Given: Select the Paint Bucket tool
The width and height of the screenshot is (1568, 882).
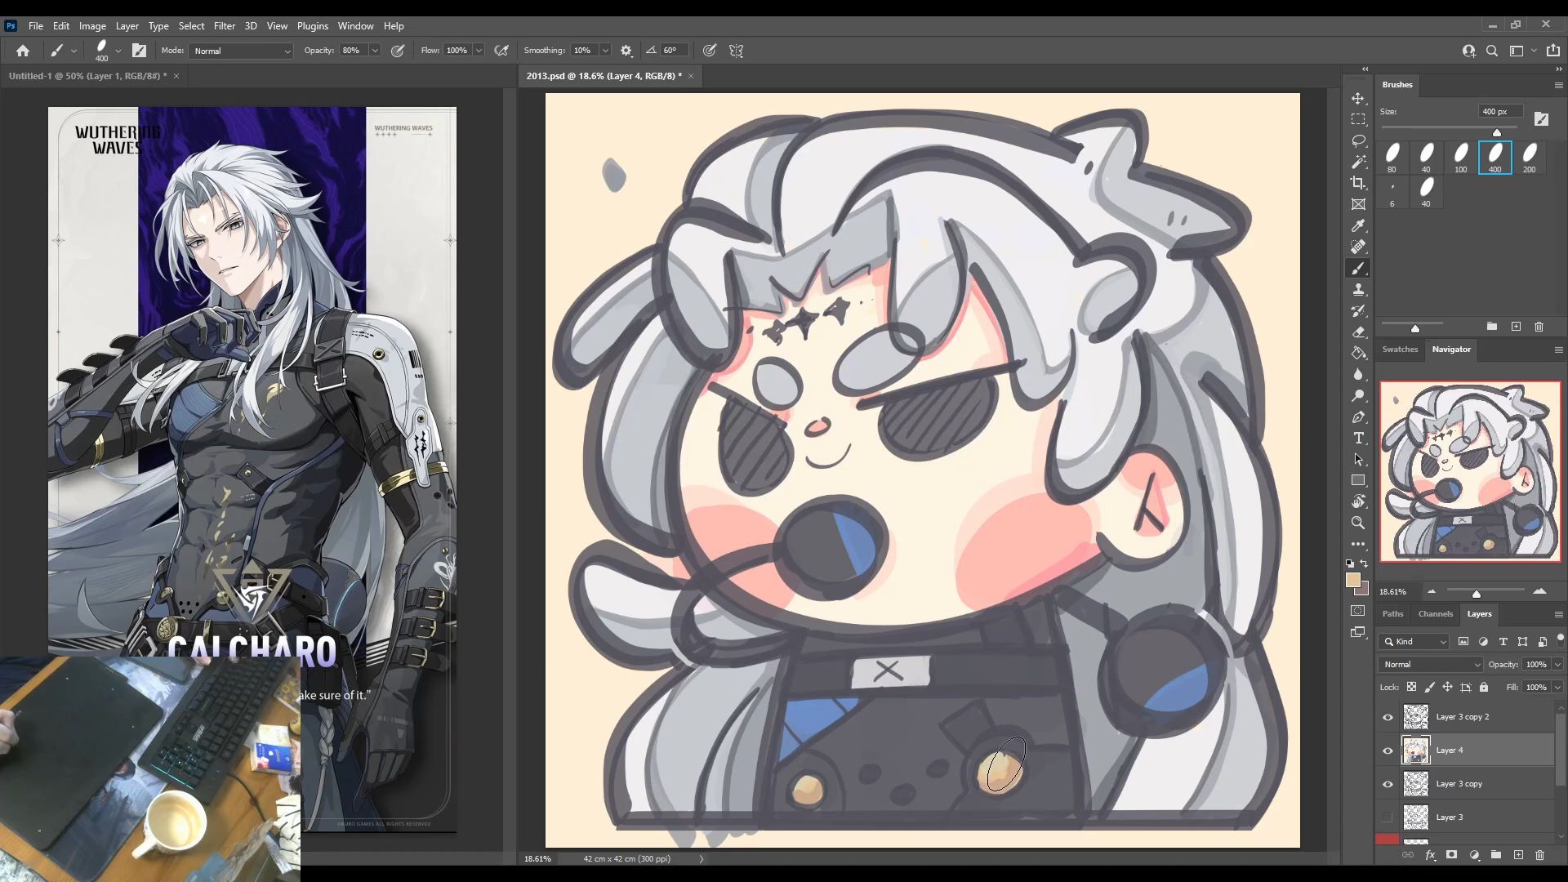Looking at the screenshot, I should 1358,353.
